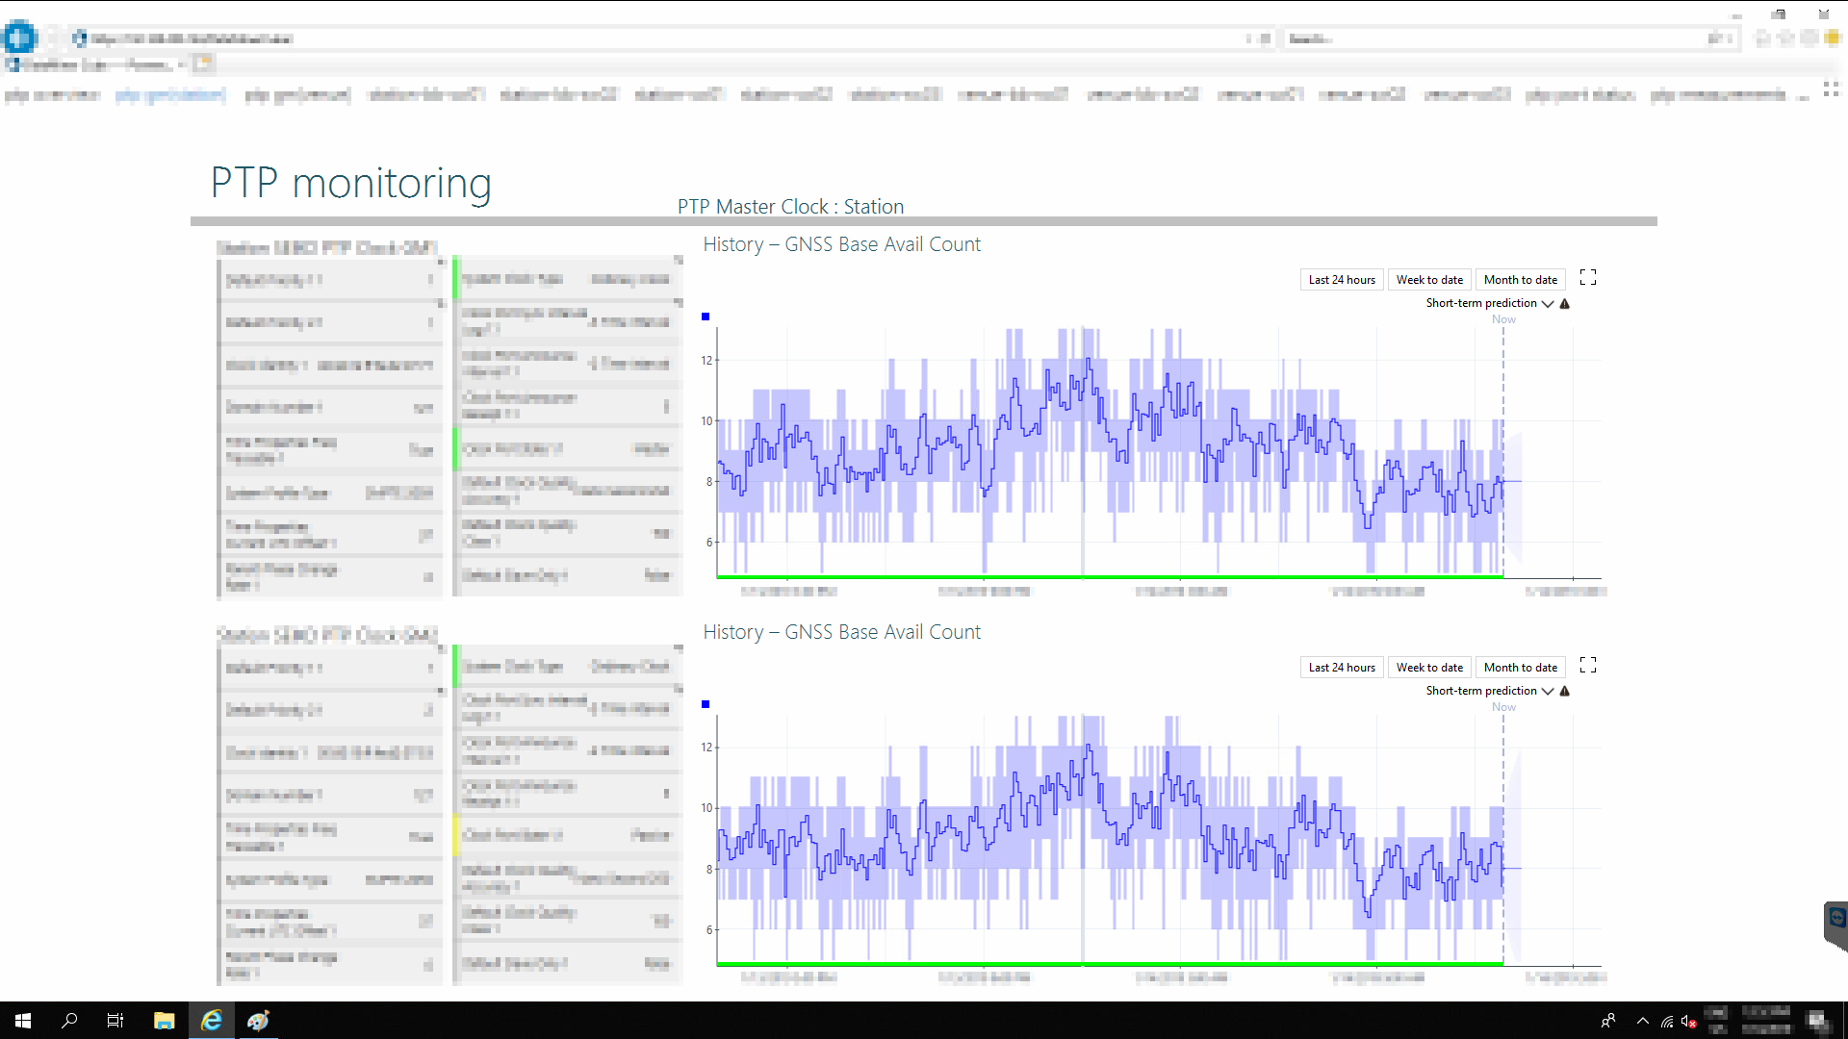Image resolution: width=1848 pixels, height=1039 pixels.
Task: Click 'Week to date' button on bottom chart
Action: coord(1430,666)
